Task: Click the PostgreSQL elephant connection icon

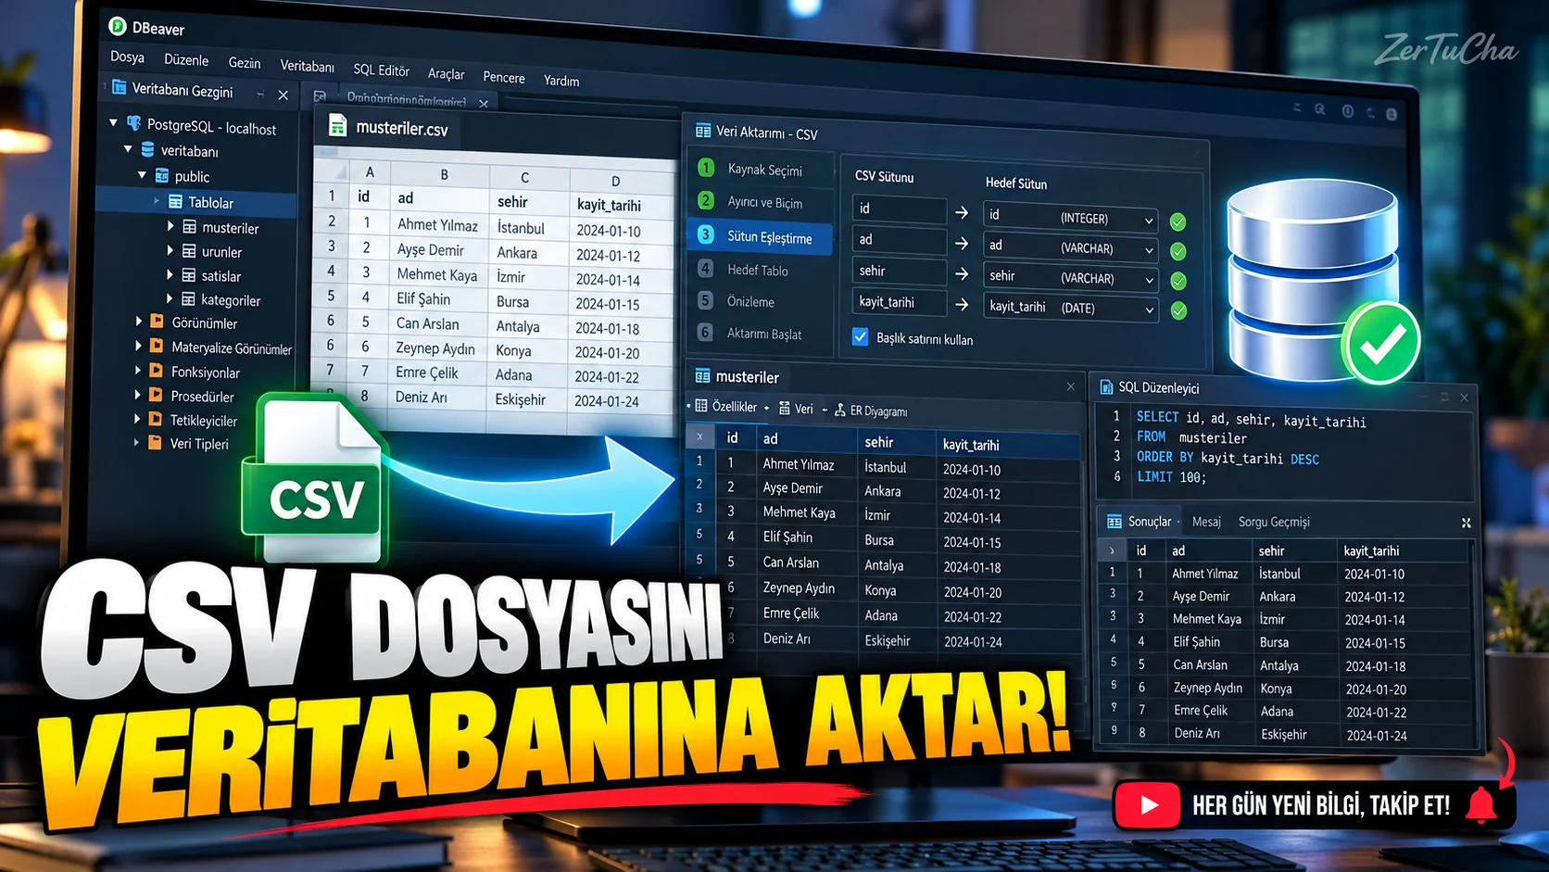Action: [134, 123]
